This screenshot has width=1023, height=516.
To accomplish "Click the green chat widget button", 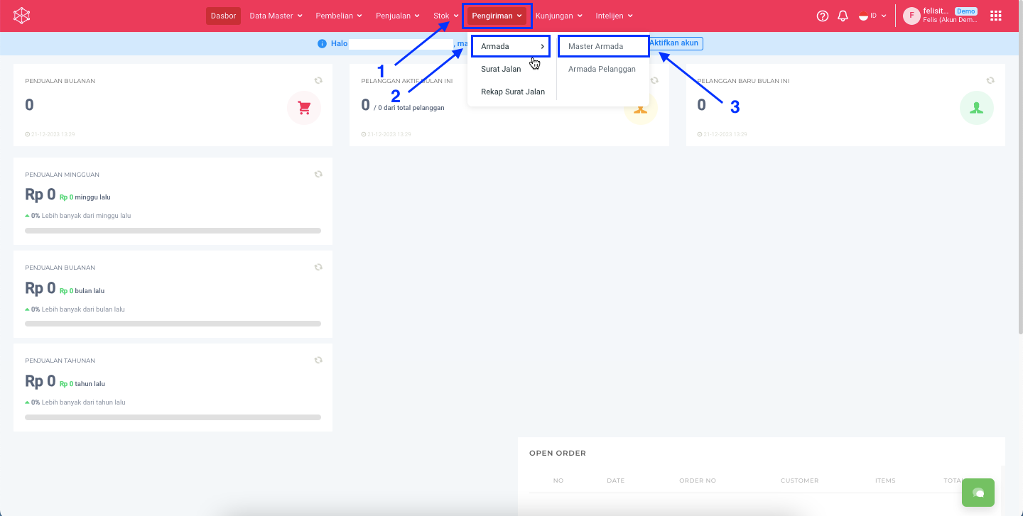I will coord(978,493).
